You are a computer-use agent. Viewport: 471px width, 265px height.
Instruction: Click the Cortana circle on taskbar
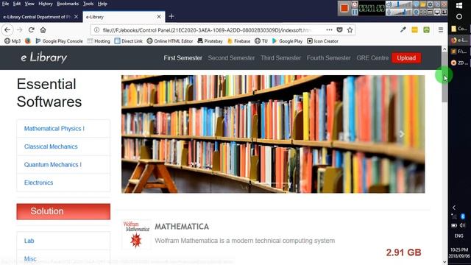point(459,16)
